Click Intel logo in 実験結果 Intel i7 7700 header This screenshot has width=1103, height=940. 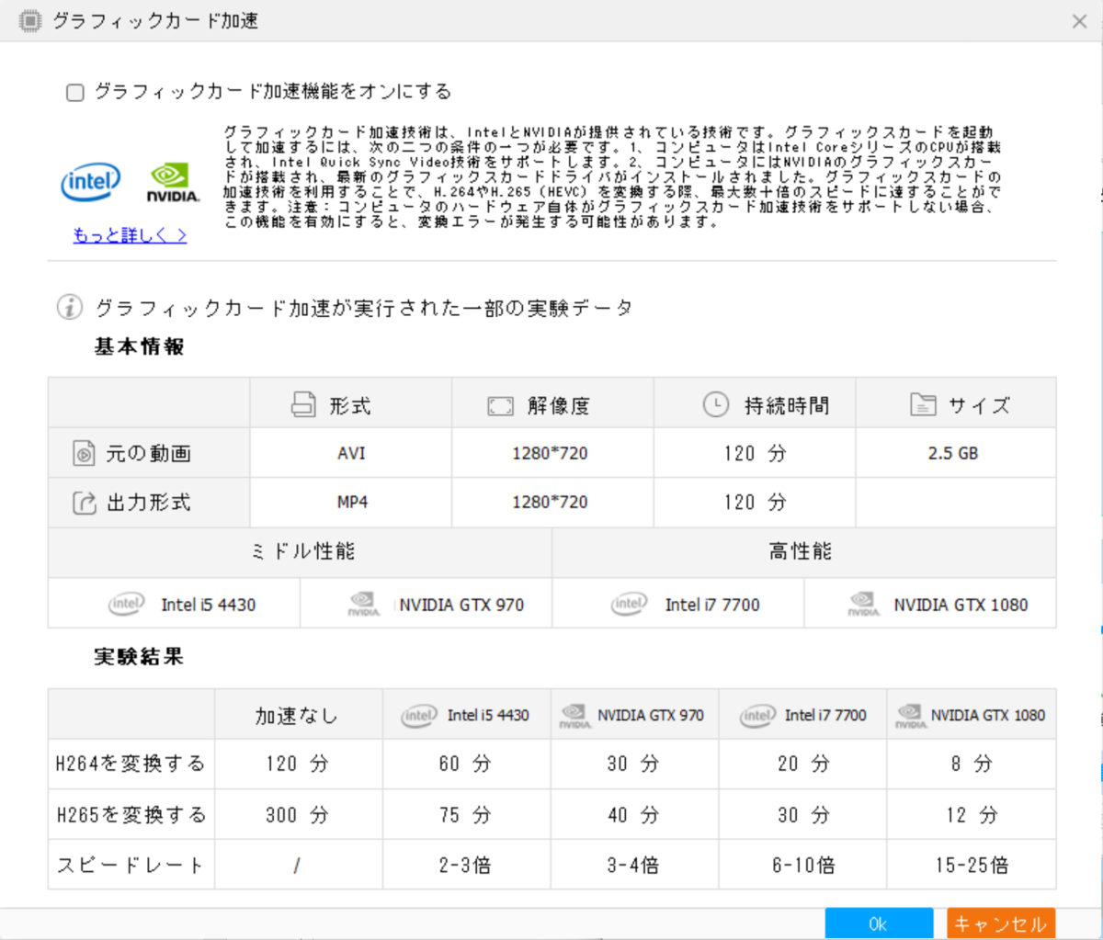click(x=757, y=716)
